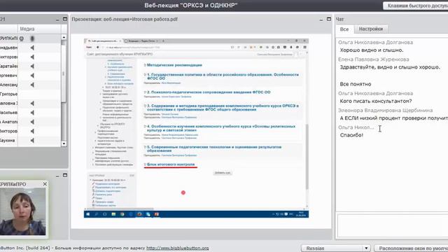The width and height of the screenshot is (448, 252).
Task: Click sender name Елена Павловна Журенкова
Action: click(373, 59)
